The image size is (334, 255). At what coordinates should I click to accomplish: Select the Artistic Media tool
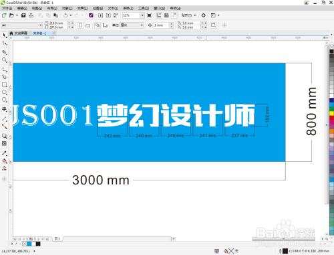pyautogui.click(x=4, y=77)
